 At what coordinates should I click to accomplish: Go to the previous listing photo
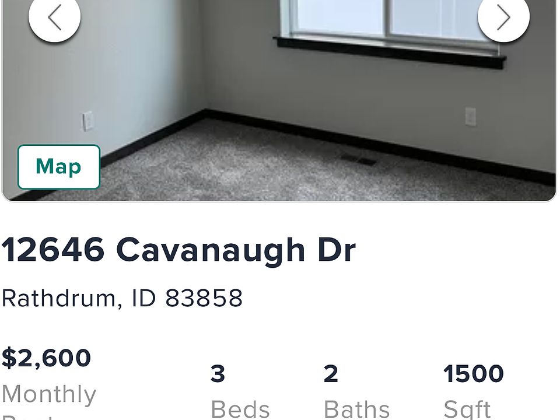(55, 17)
